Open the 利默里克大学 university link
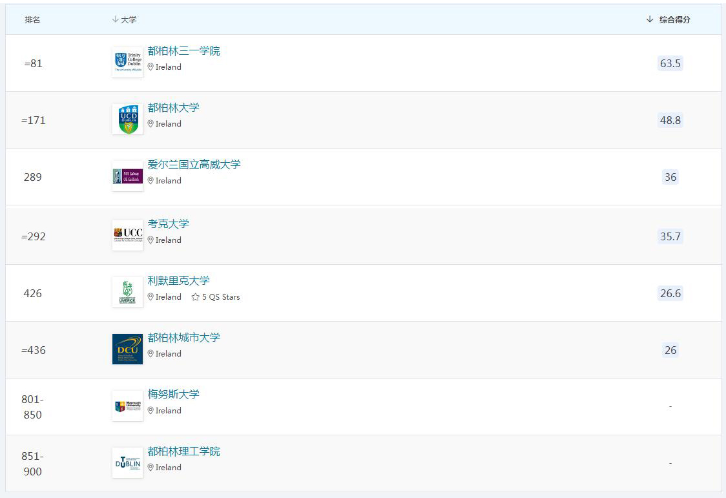 (x=178, y=281)
